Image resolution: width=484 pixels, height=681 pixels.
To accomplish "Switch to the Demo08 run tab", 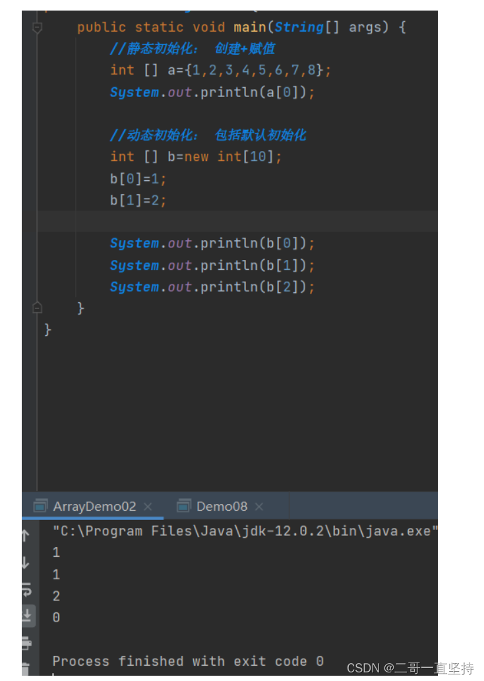I will (x=222, y=506).
